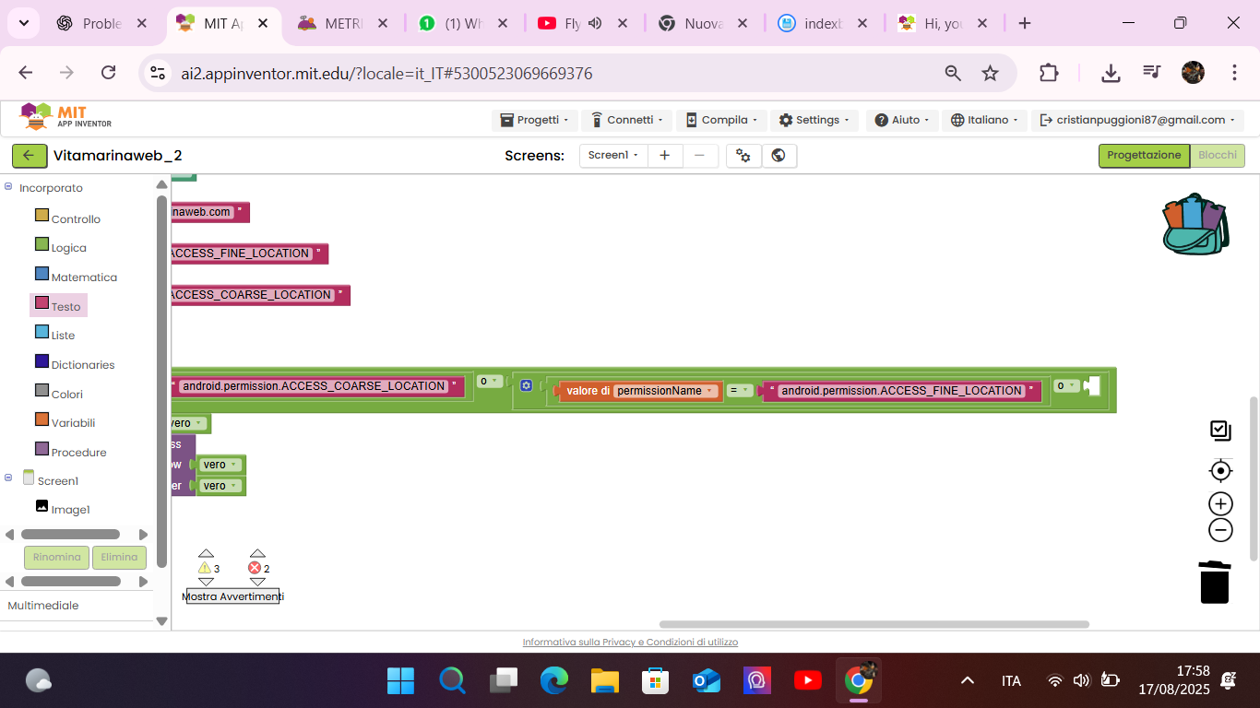The width and height of the screenshot is (1260, 708).
Task: Jump to next error with down arrow
Action: 257,582
